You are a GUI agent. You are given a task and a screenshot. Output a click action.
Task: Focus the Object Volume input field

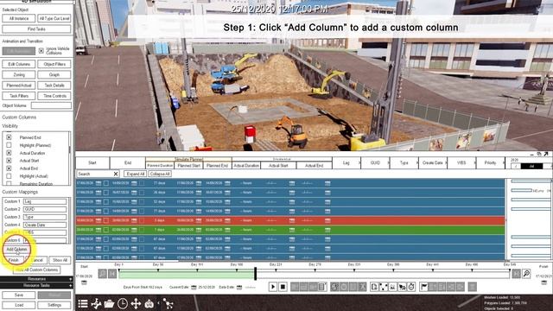51,105
